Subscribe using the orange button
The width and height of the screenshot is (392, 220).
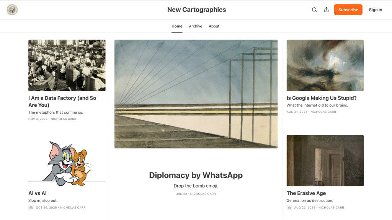click(348, 10)
